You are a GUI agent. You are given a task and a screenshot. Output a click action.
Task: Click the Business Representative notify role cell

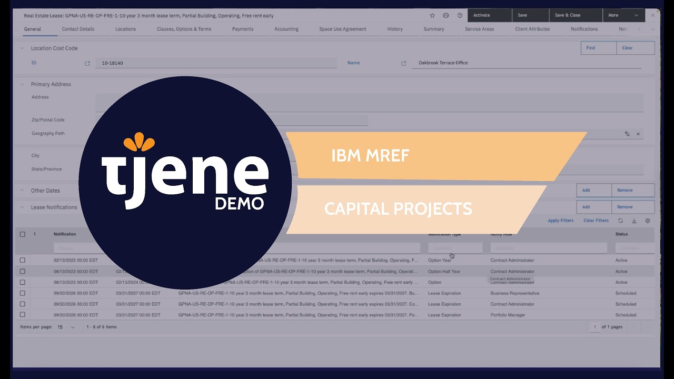(x=514, y=293)
